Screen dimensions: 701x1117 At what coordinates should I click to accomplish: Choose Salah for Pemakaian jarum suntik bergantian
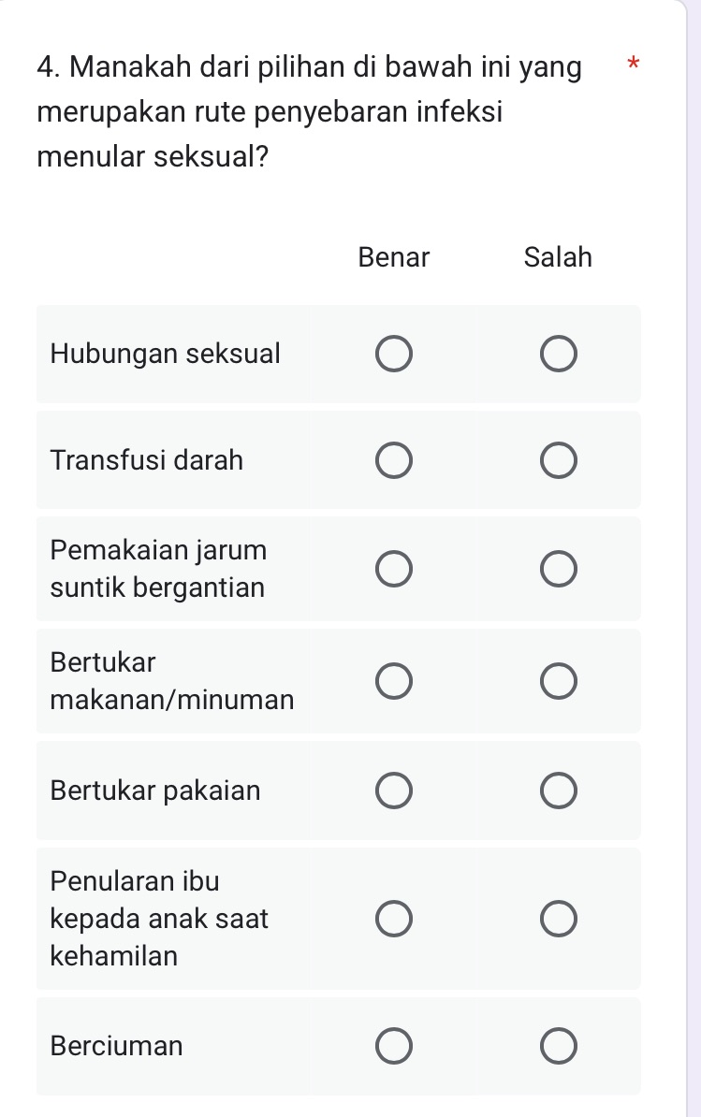(x=558, y=568)
